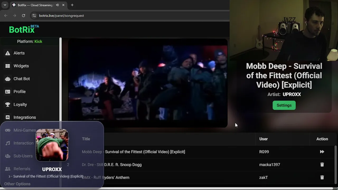Click the Artist UPROXX label beside video
The width and height of the screenshot is (338, 190).
click(x=284, y=94)
